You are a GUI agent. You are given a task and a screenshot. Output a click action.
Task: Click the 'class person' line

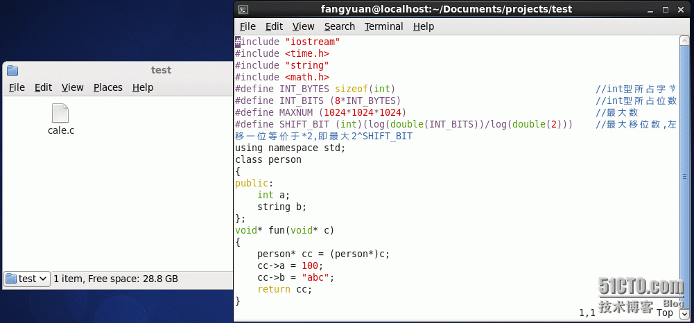[268, 159]
